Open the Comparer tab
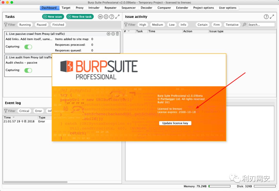The image size is (279, 191). [x=164, y=8]
